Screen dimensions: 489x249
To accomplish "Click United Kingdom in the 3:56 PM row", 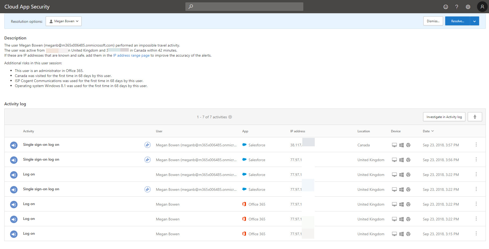I will tap(371, 160).
